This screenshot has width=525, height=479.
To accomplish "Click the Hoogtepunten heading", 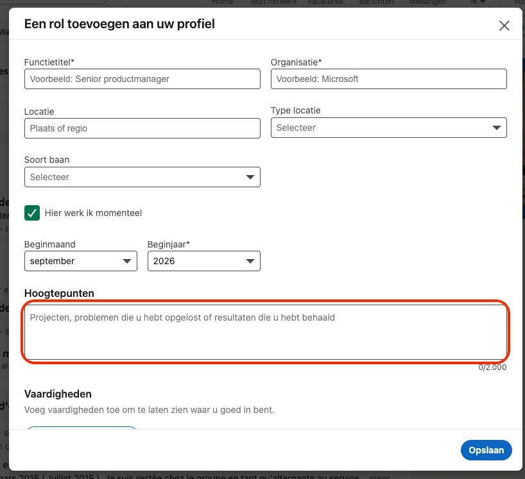I will 59,293.
